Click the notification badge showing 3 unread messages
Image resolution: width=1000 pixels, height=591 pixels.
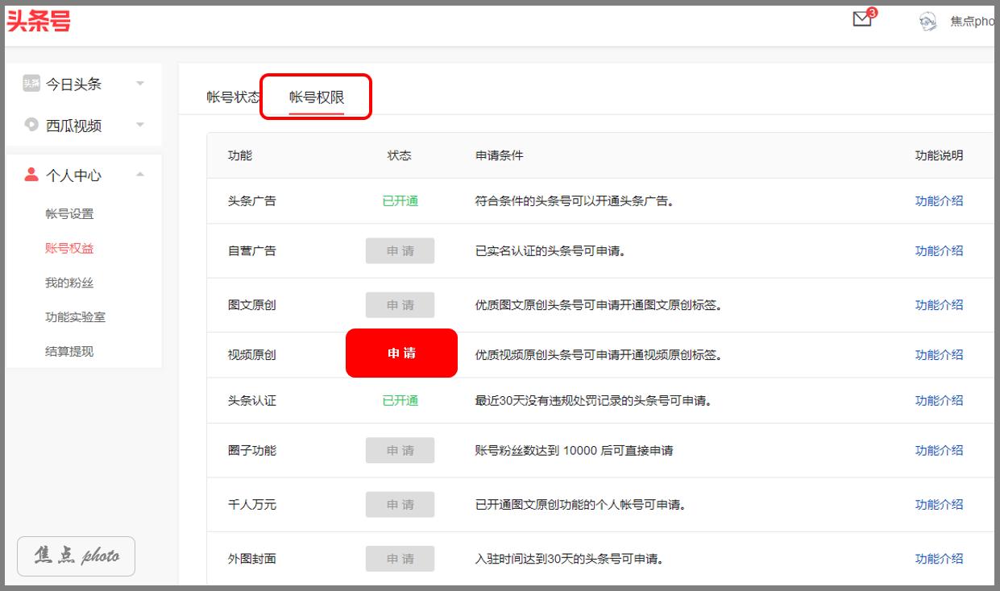[x=872, y=10]
